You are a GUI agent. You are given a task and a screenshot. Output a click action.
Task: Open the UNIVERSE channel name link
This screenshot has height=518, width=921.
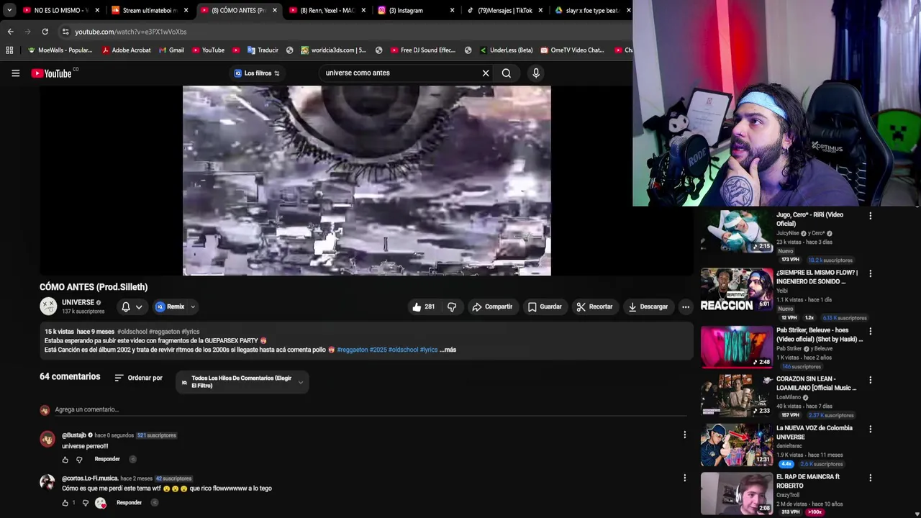pos(78,302)
